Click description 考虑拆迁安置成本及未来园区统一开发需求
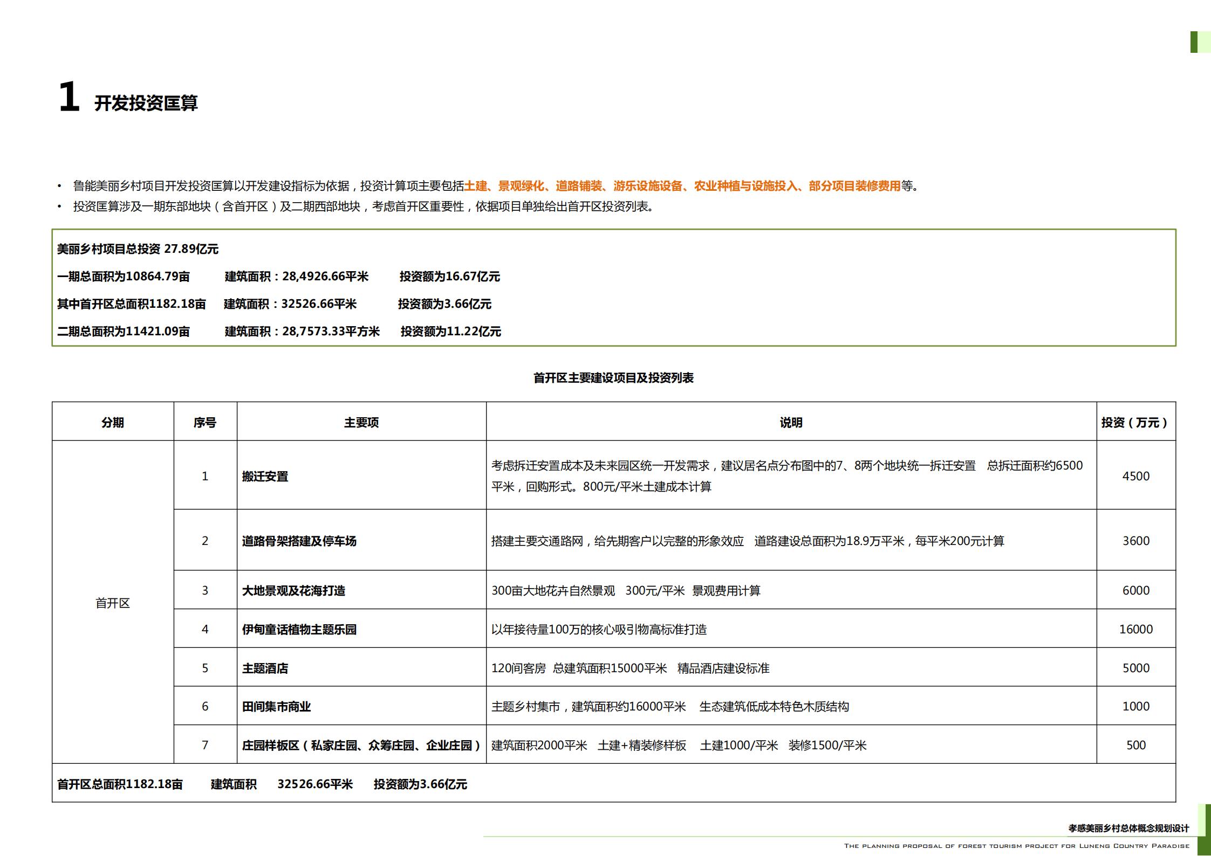The width and height of the screenshot is (1211, 856). (787, 476)
